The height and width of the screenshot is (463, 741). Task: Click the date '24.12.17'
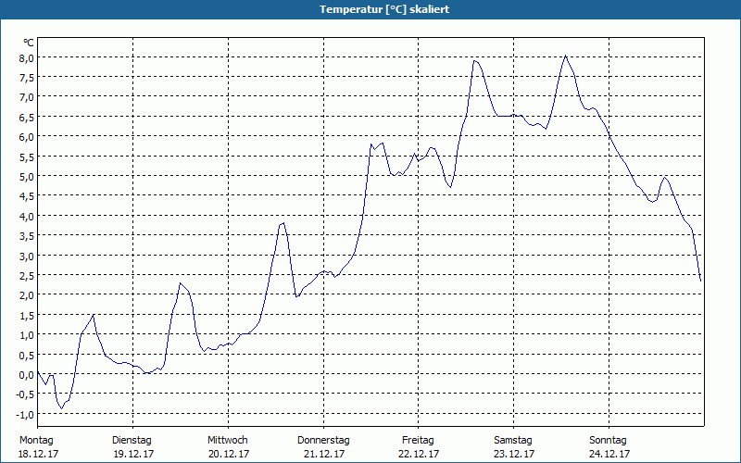point(609,454)
